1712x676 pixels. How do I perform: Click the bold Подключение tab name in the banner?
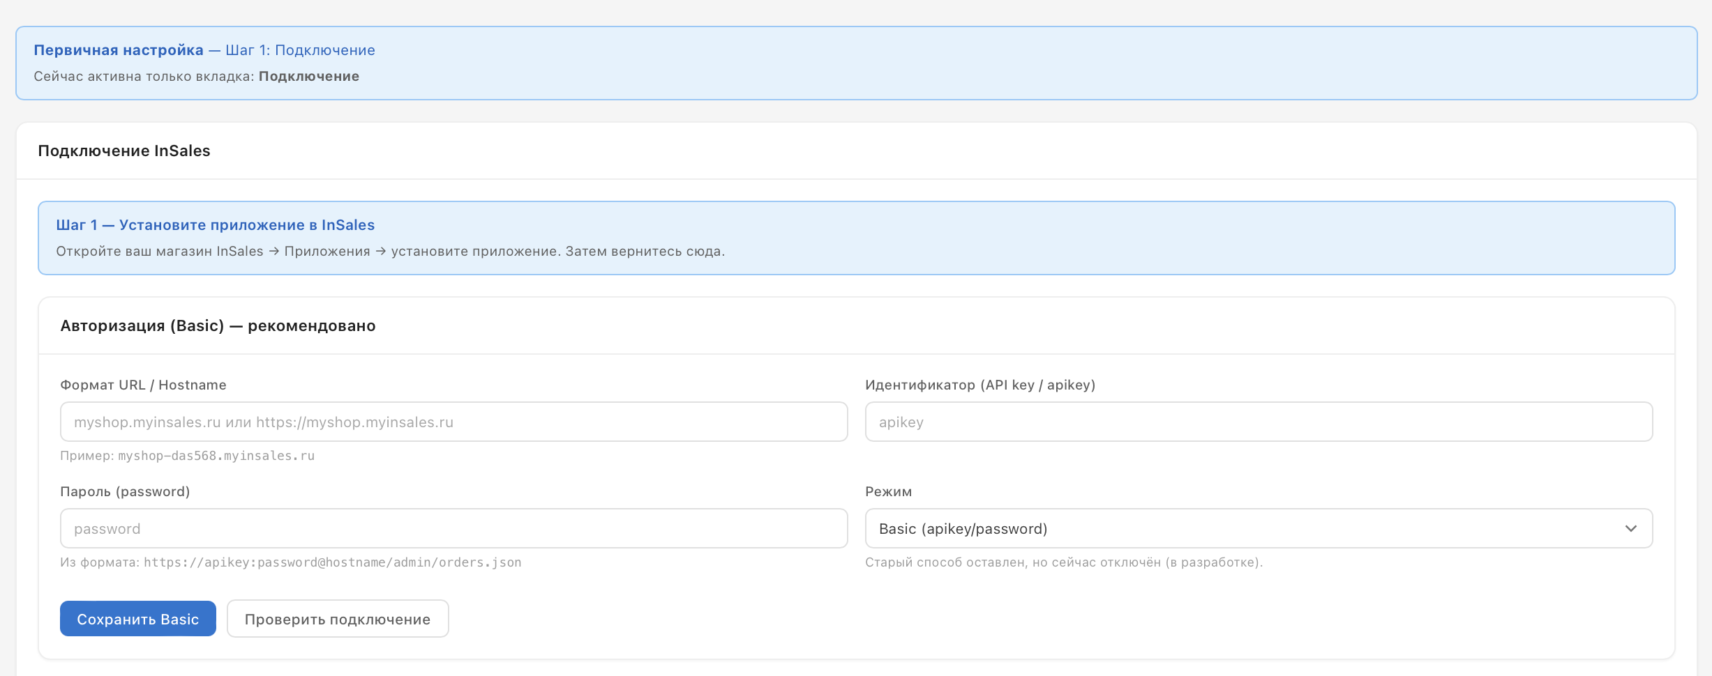tap(308, 76)
